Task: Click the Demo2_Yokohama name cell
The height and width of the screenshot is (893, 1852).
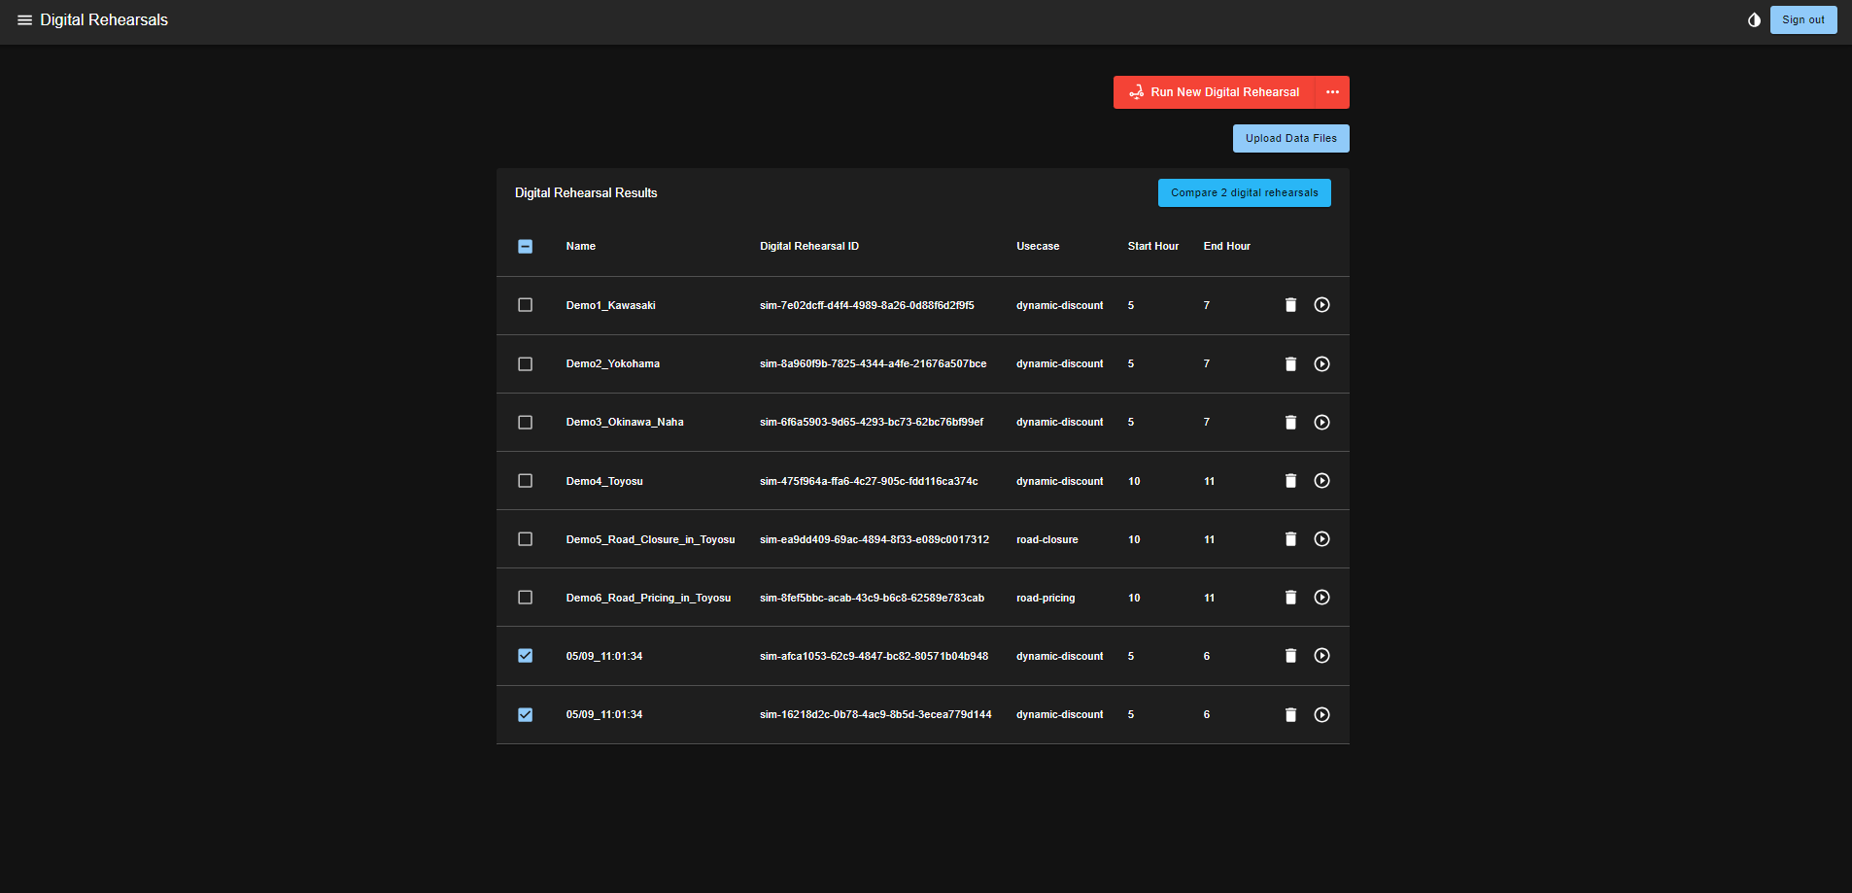Action: tap(612, 364)
